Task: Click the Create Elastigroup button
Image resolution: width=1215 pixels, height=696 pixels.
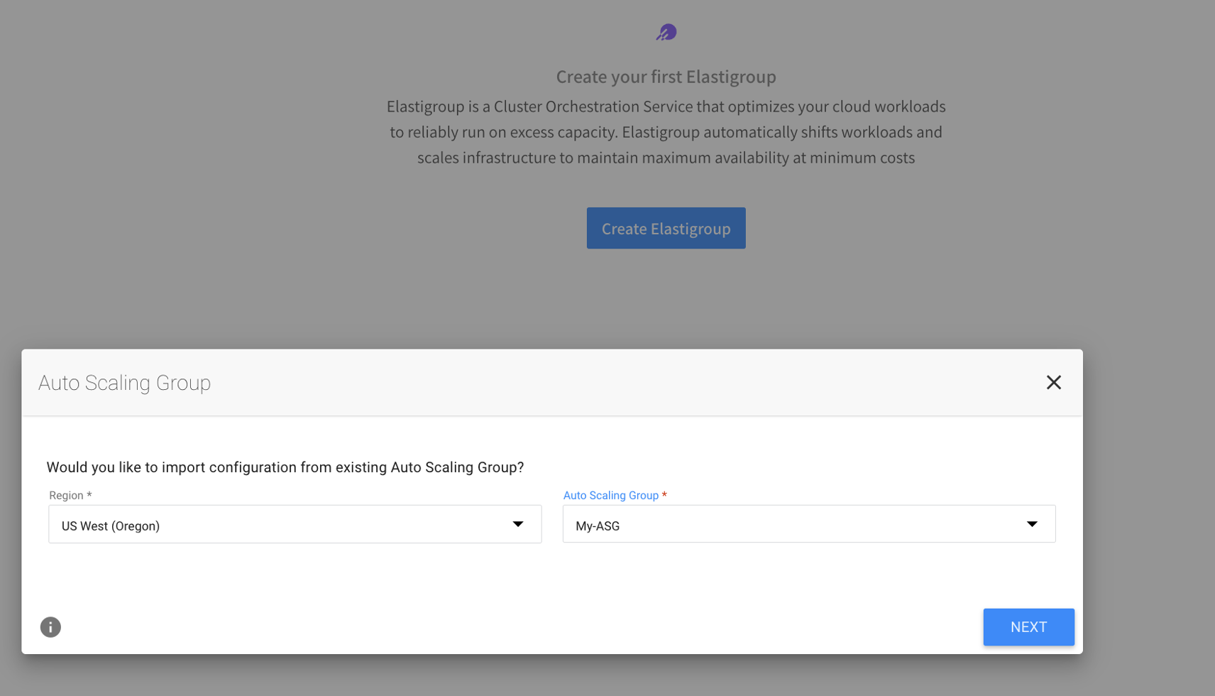Action: click(666, 229)
